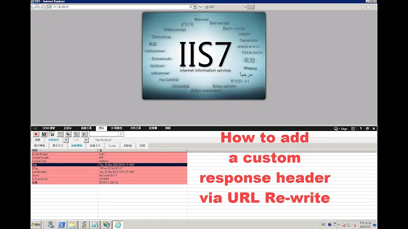Screen dimensions: 408x229
Task: Open Internet Explorer from the taskbar
Action: pos(118,225)
